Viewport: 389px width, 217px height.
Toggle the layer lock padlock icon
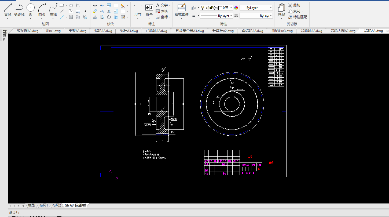(211, 8)
